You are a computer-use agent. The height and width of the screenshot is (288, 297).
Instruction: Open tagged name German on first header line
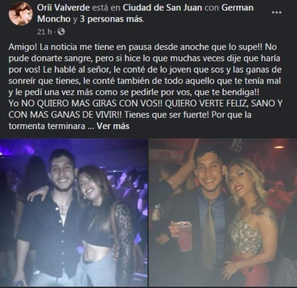click(x=237, y=8)
